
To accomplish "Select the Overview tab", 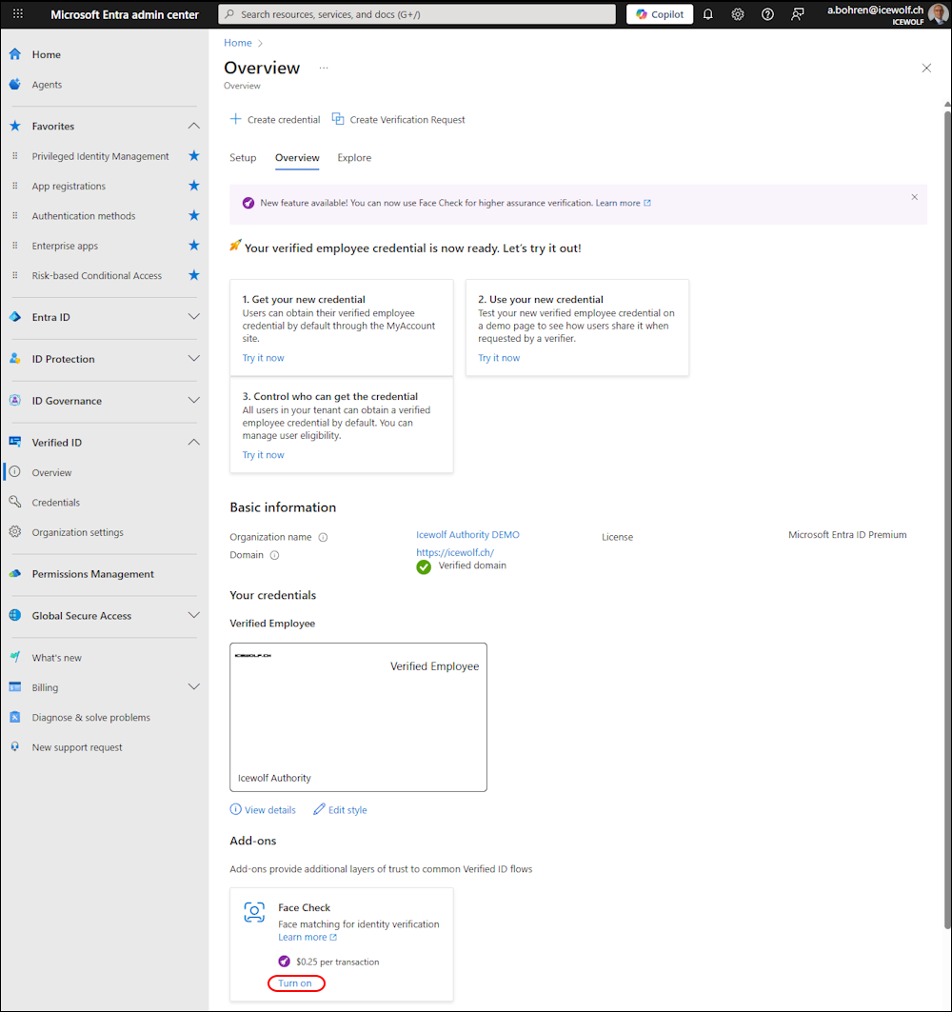I will [297, 157].
